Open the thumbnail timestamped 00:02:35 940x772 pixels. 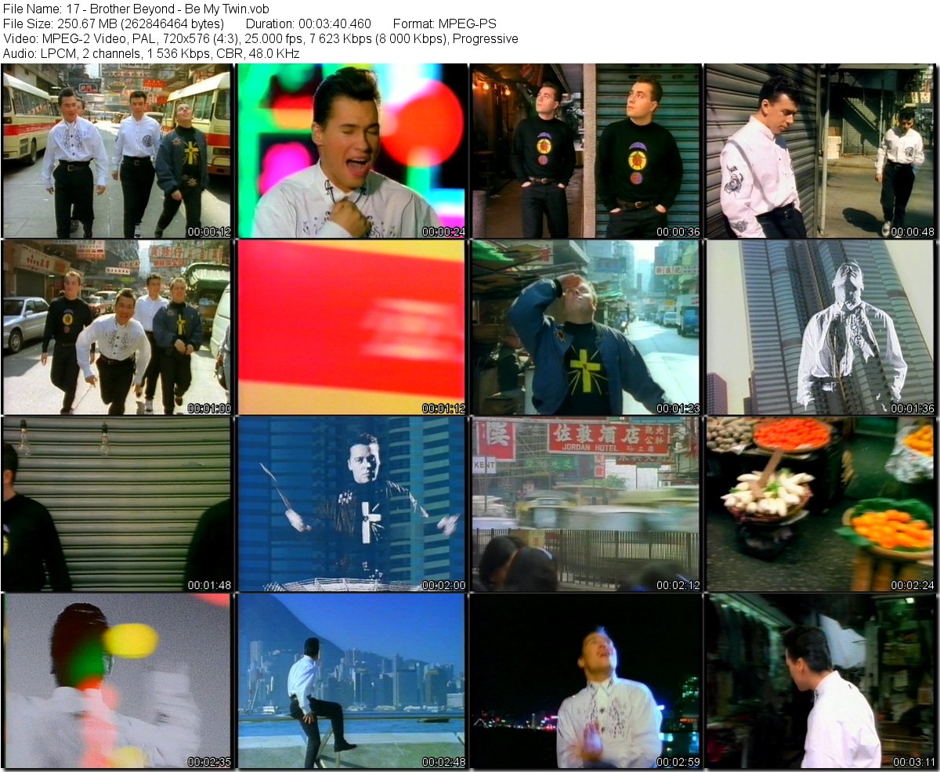[x=117, y=681]
